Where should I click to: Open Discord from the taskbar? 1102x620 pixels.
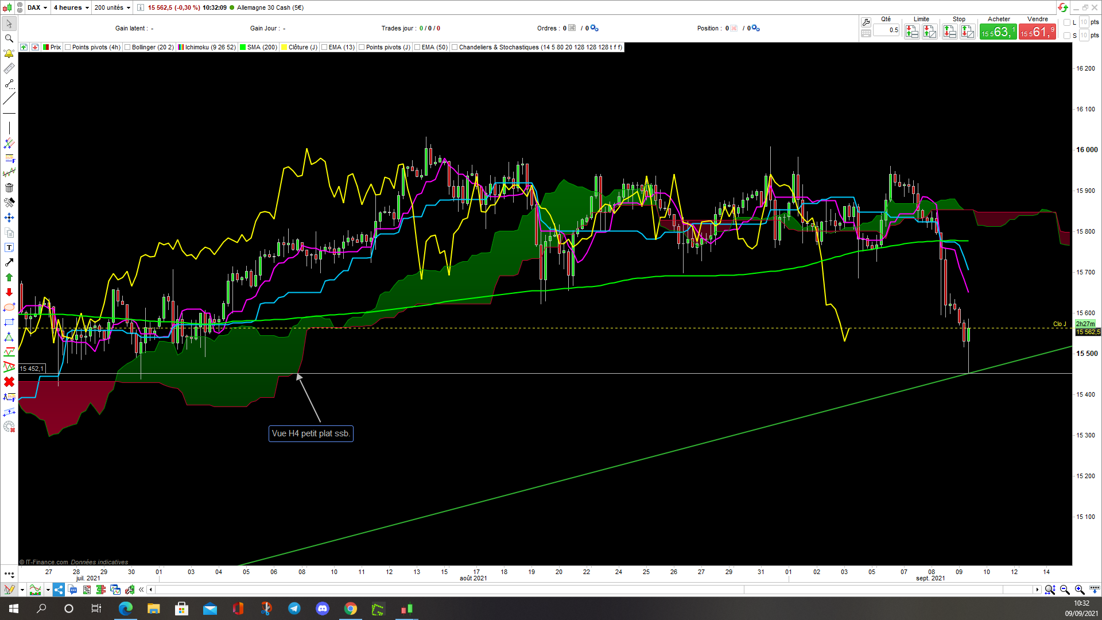(322, 609)
